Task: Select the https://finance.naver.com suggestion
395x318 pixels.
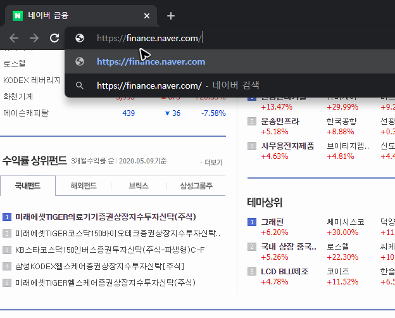Action: pyautogui.click(x=230, y=61)
